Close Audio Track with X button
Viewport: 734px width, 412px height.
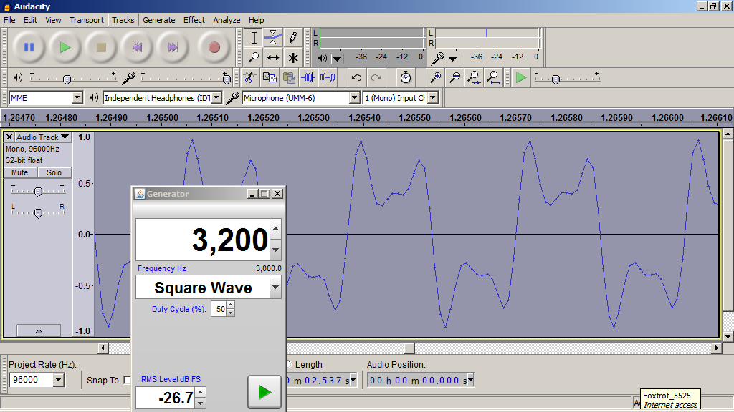click(x=9, y=137)
